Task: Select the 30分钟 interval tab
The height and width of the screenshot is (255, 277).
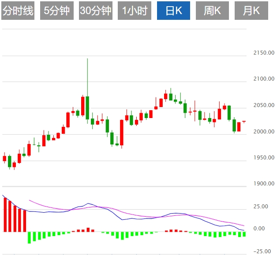Action: click(x=96, y=11)
